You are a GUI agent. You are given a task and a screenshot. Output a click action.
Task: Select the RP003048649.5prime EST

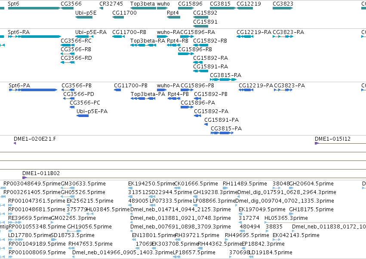[3, 188]
